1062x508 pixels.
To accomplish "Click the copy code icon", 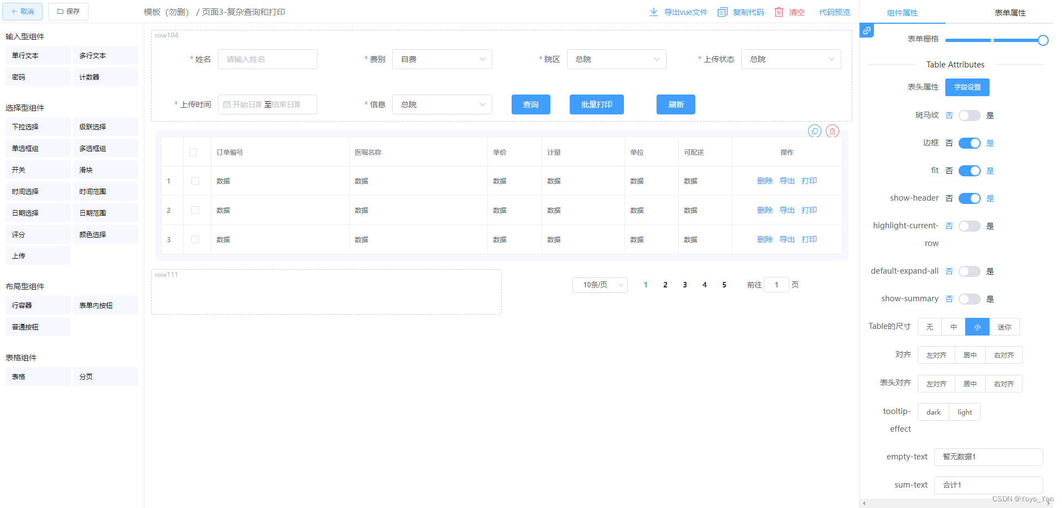I will click(x=722, y=12).
